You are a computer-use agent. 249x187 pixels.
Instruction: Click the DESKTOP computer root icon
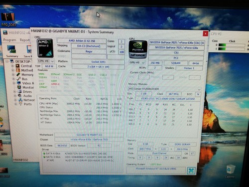(x=12, y=61)
